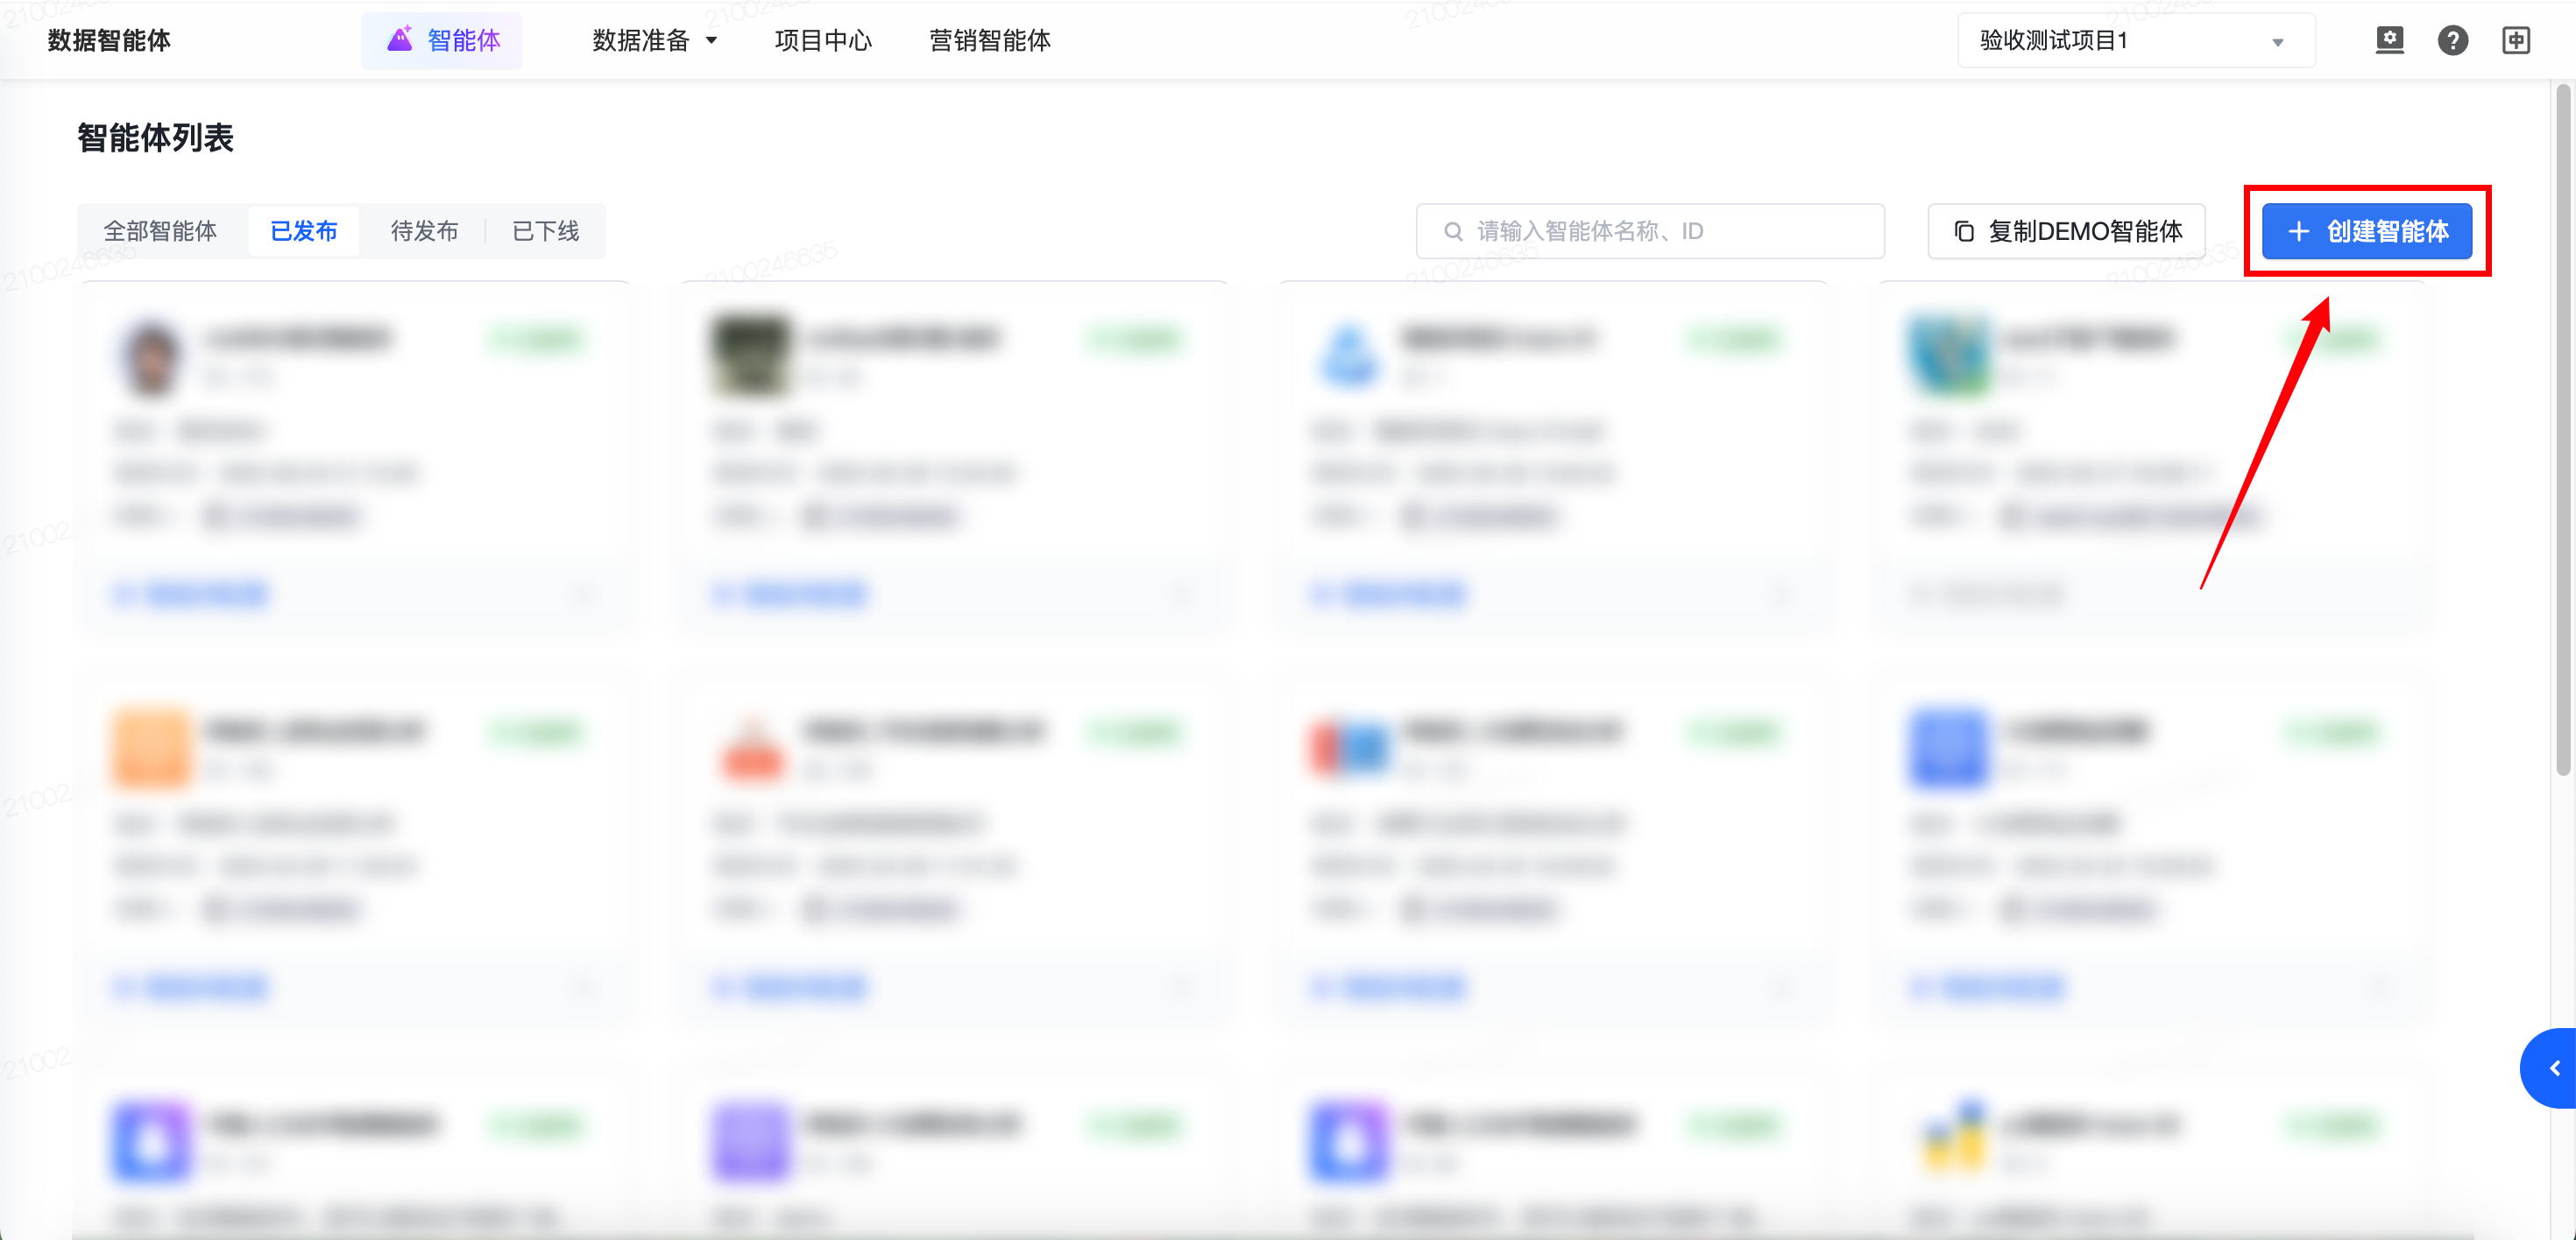Switch to the 待发布 tab
Image resolution: width=2576 pixels, height=1240 pixels.
[x=424, y=232]
